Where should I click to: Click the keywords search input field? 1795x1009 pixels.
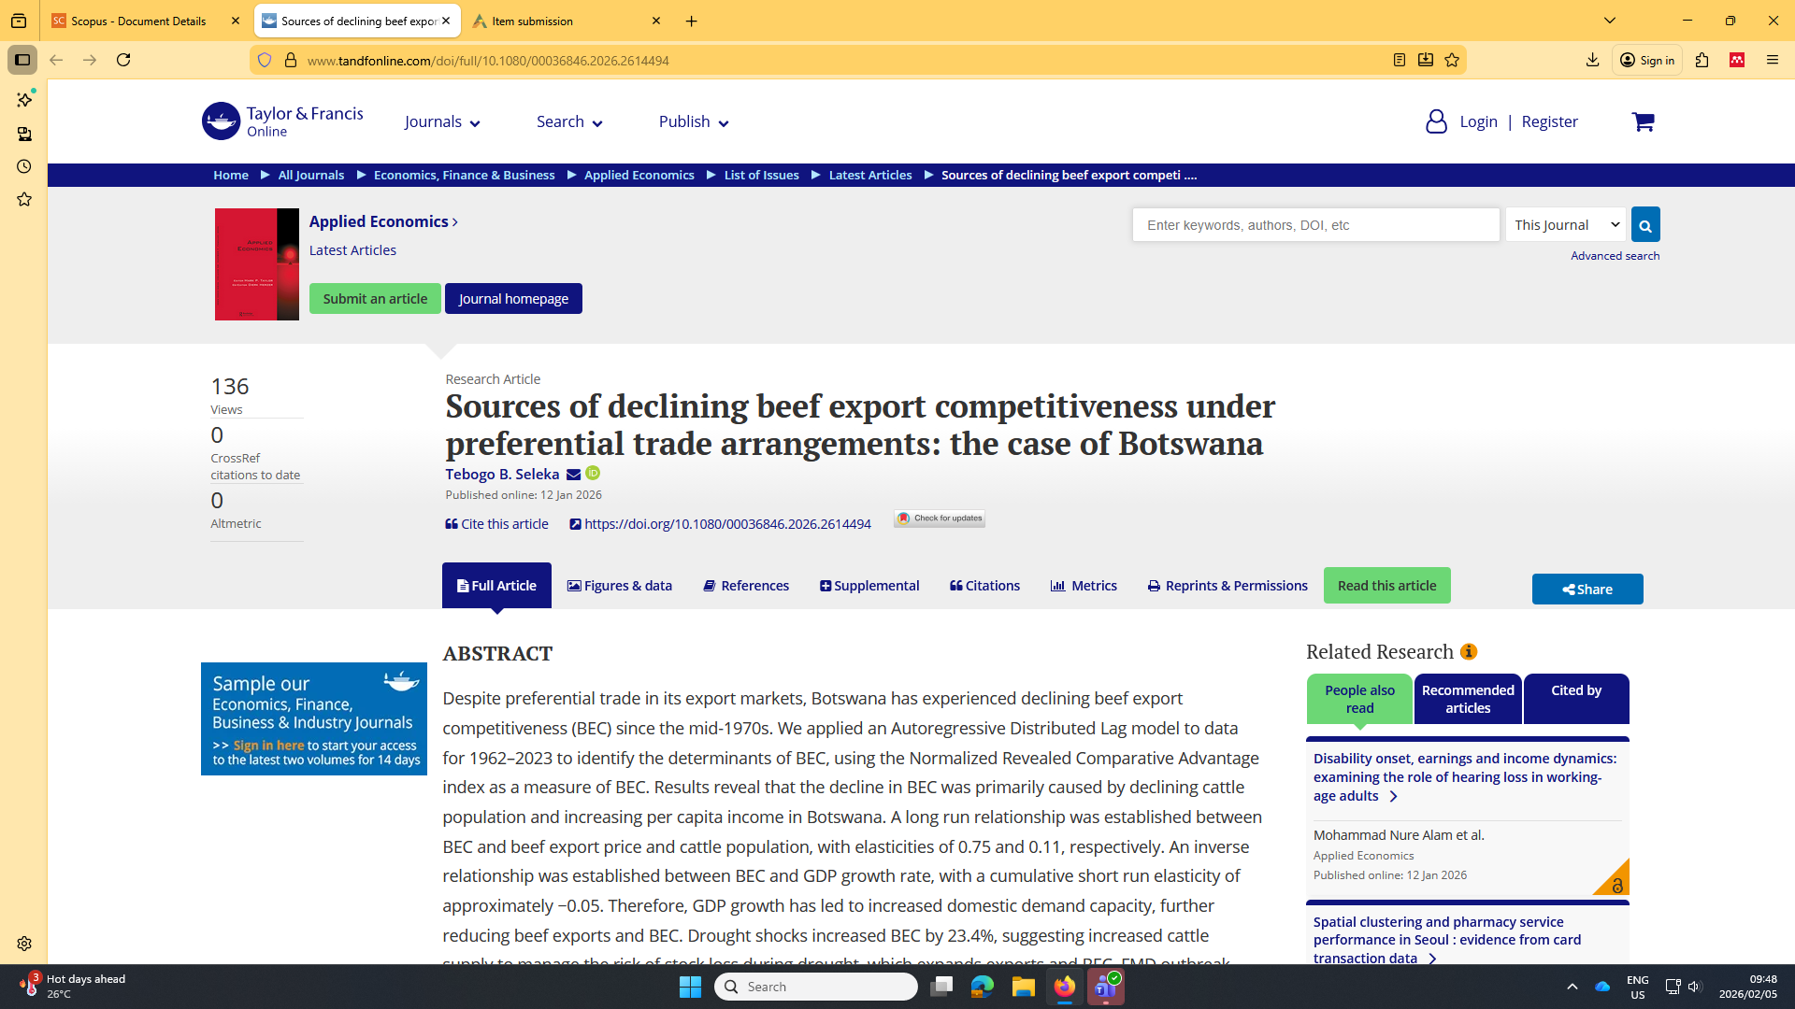(1315, 225)
